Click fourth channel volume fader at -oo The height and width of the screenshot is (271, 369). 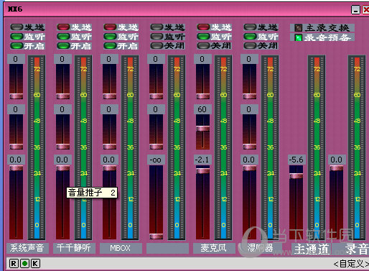pos(157,236)
